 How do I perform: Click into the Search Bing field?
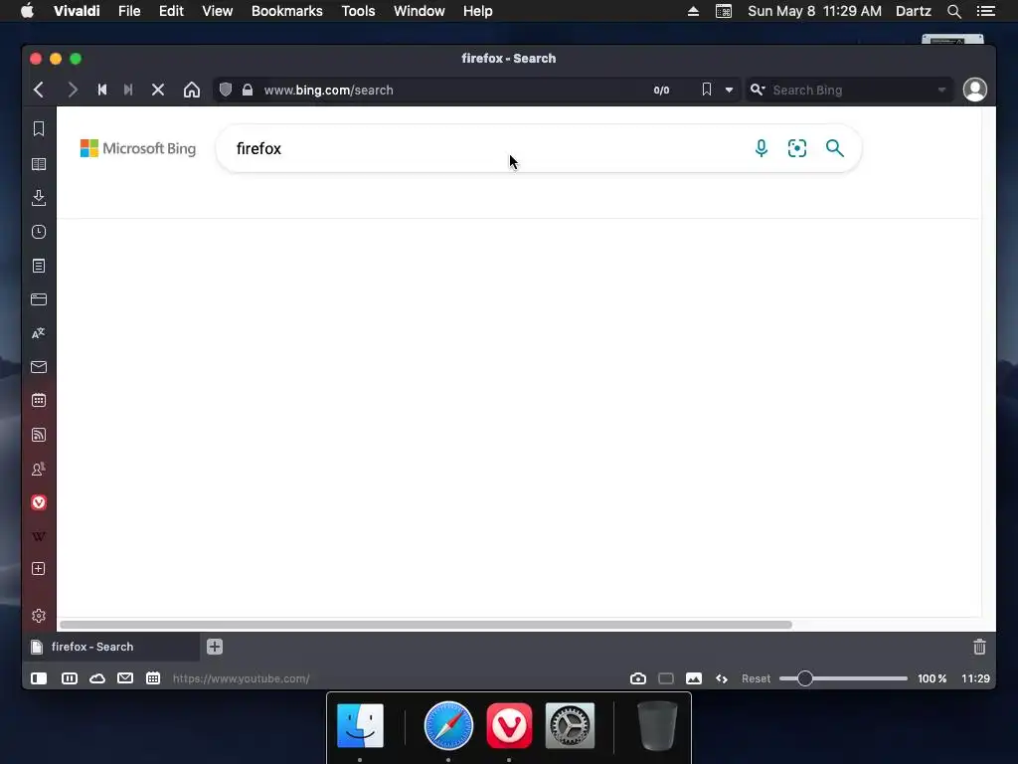[851, 91]
